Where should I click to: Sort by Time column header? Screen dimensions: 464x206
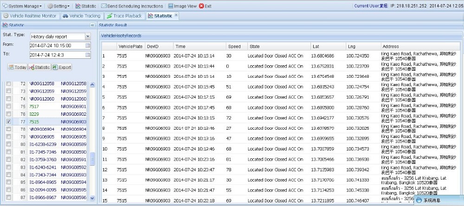200,46
